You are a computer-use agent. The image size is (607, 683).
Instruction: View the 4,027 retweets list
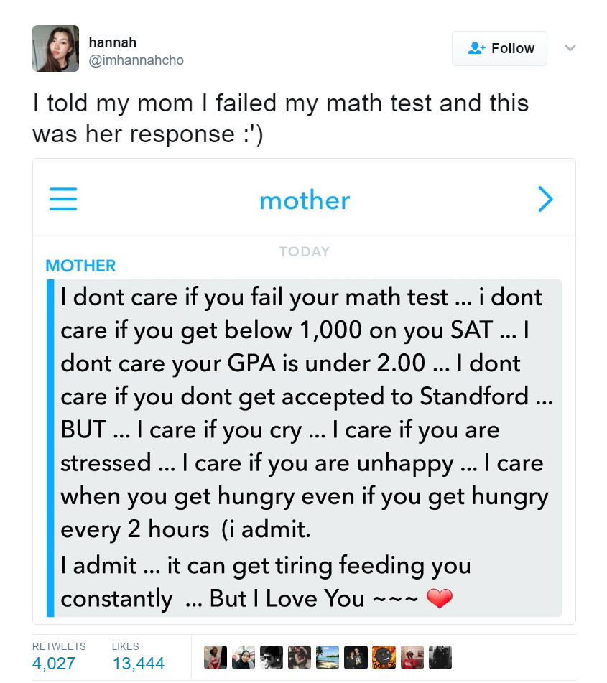point(54,663)
